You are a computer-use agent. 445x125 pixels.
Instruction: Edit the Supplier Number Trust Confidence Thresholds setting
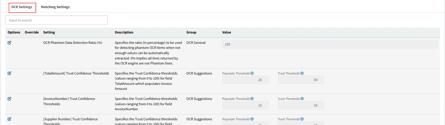[10, 119]
